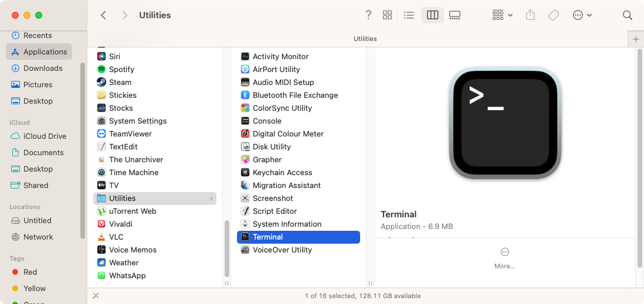Select the column view button
Viewport: 644px width, 304px height.
click(x=432, y=15)
